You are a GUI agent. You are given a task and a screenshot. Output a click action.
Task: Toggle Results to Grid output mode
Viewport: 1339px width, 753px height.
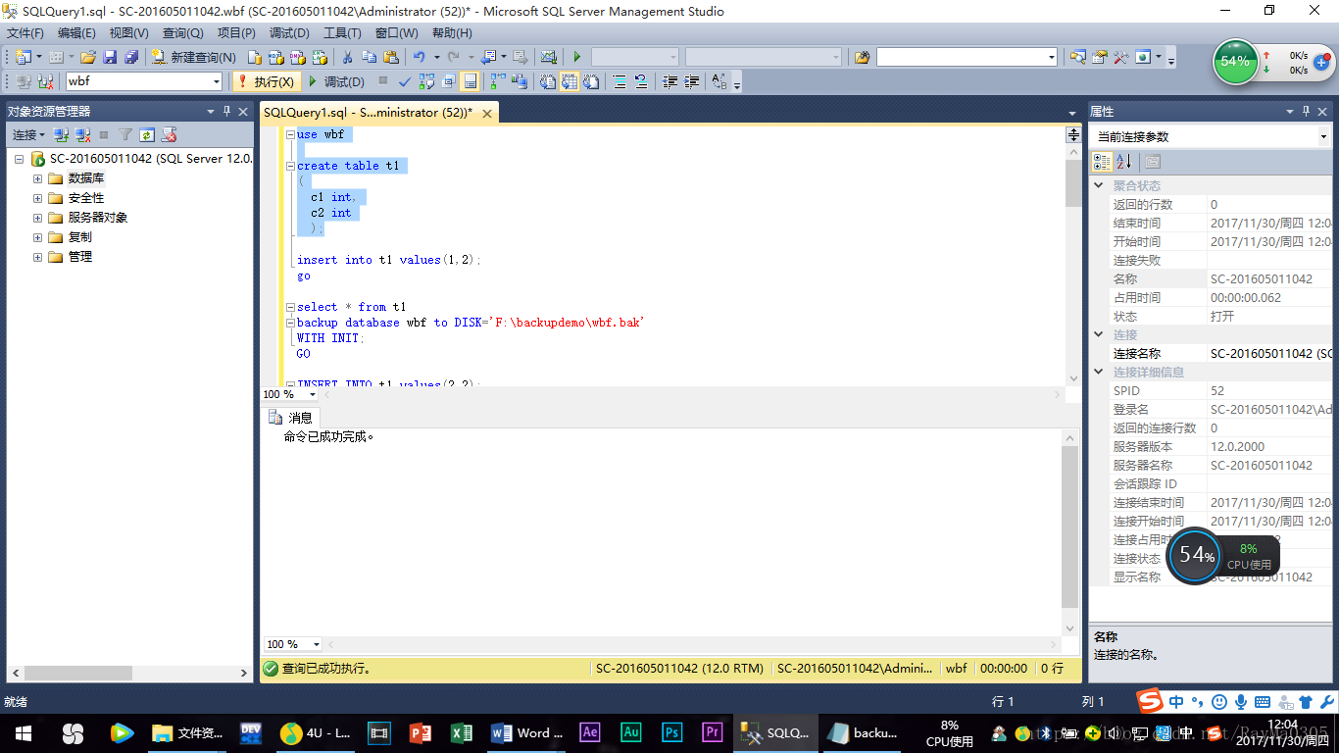569,81
